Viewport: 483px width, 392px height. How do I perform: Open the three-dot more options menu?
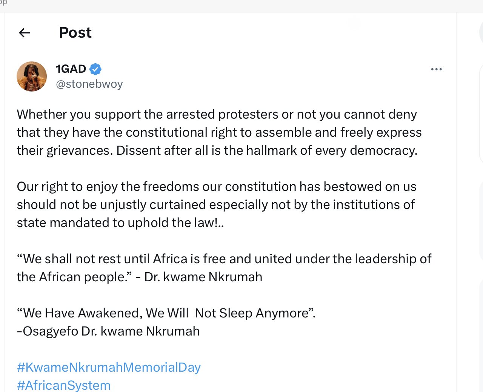436,69
